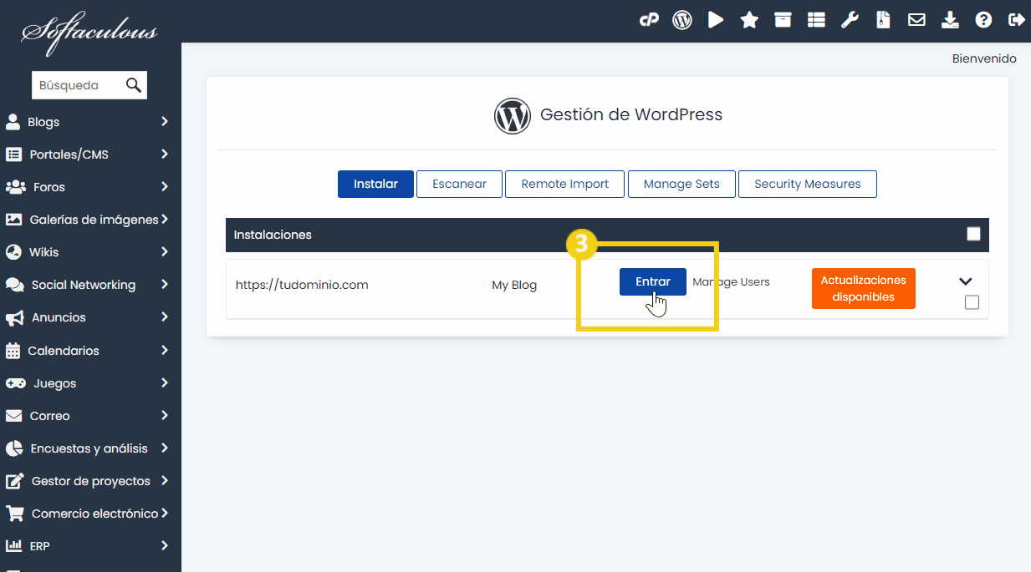
Task: Click the Gestión de WordPress heading
Action: tap(631, 114)
